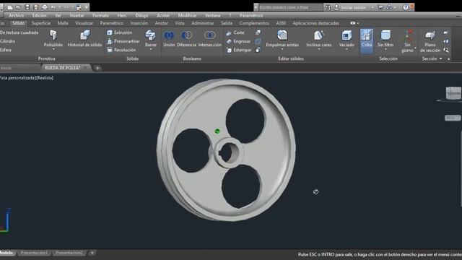Click the Plano de sección tool

430,41
